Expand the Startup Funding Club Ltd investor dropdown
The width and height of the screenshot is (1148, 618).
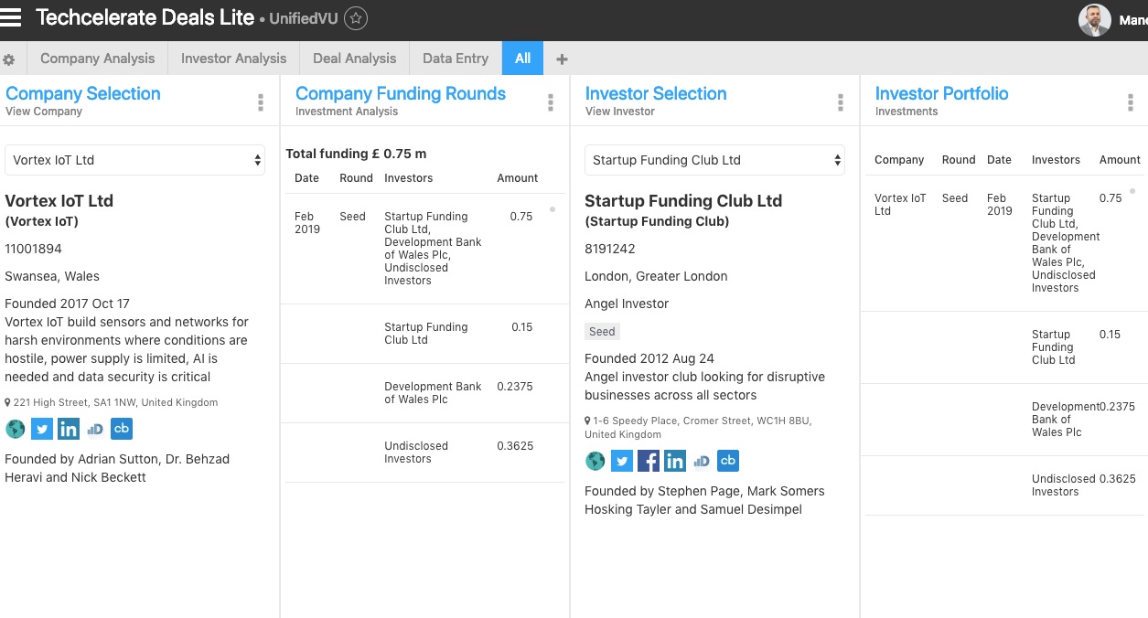[714, 160]
